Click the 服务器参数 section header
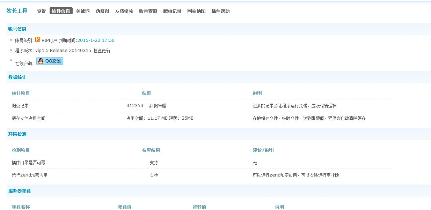 tap(20, 191)
